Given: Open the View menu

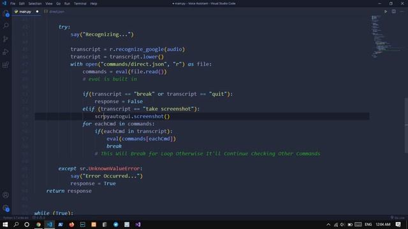Looking at the screenshot, I should (x=49, y=4).
